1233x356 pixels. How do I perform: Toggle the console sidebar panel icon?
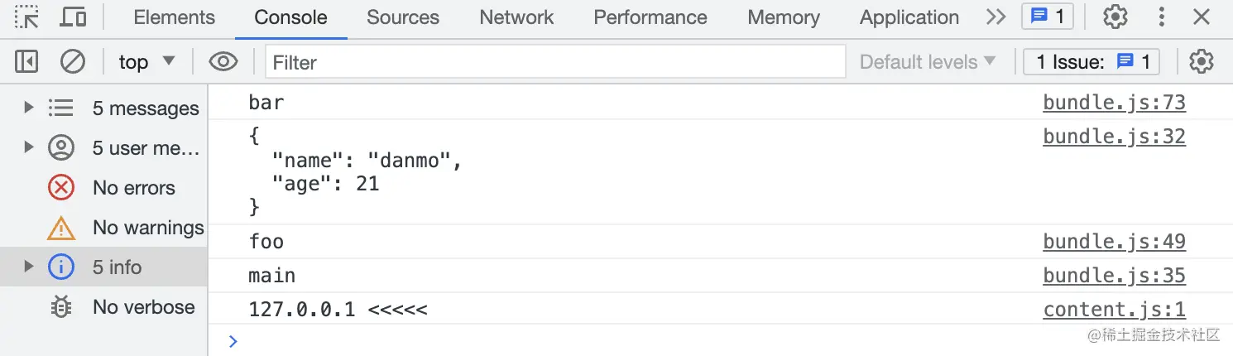pos(26,61)
